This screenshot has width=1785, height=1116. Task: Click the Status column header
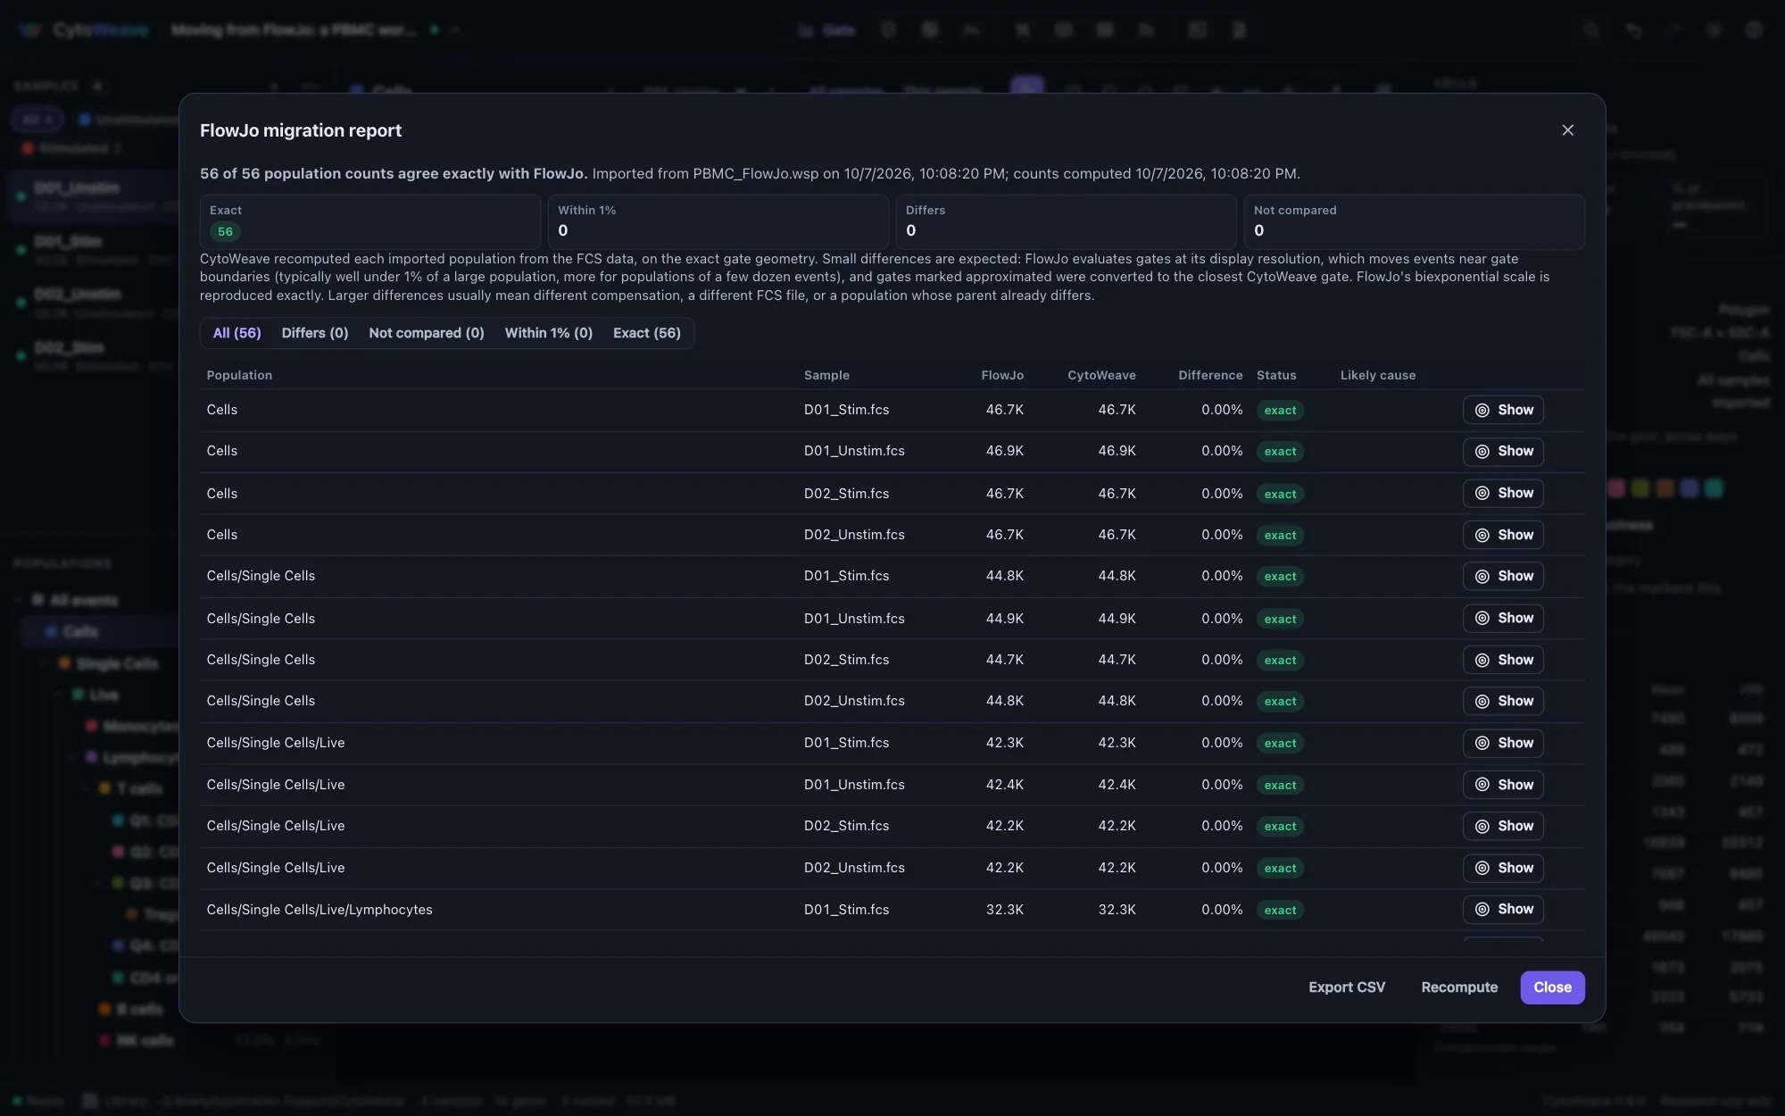[1276, 375]
